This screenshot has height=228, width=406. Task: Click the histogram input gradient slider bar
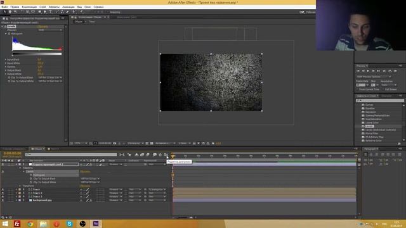37,54
